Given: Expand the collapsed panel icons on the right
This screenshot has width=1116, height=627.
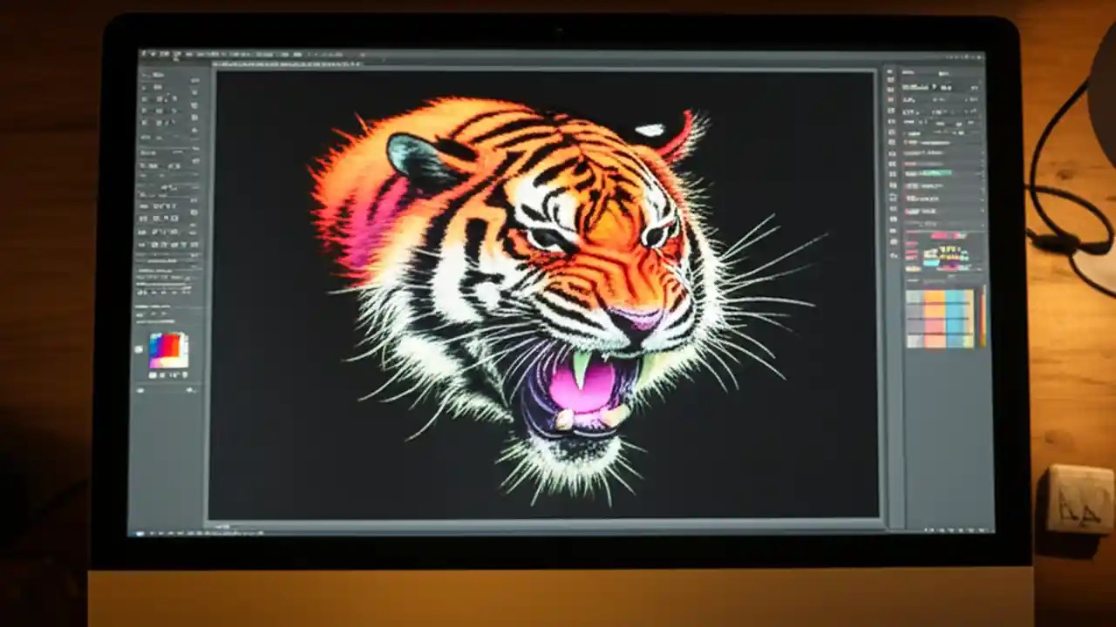Looking at the screenshot, I should [x=891, y=74].
